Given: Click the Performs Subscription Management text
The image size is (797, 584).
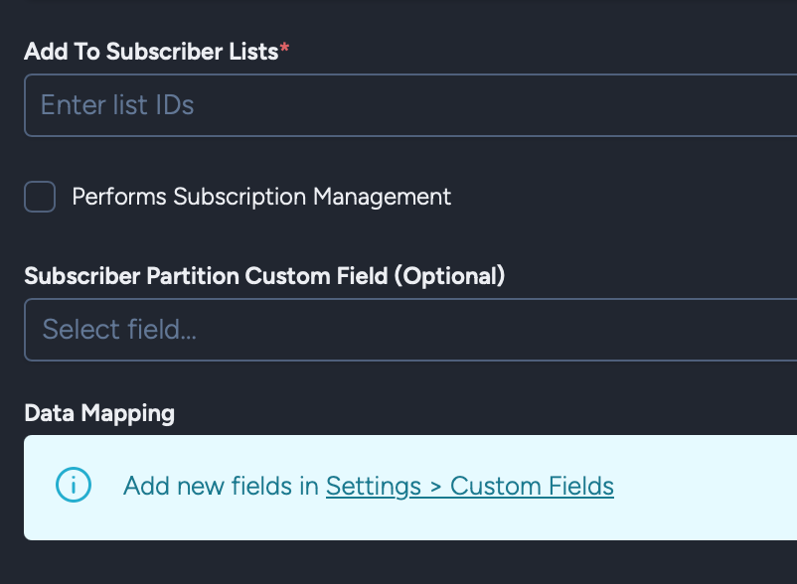Looking at the screenshot, I should pos(260,197).
